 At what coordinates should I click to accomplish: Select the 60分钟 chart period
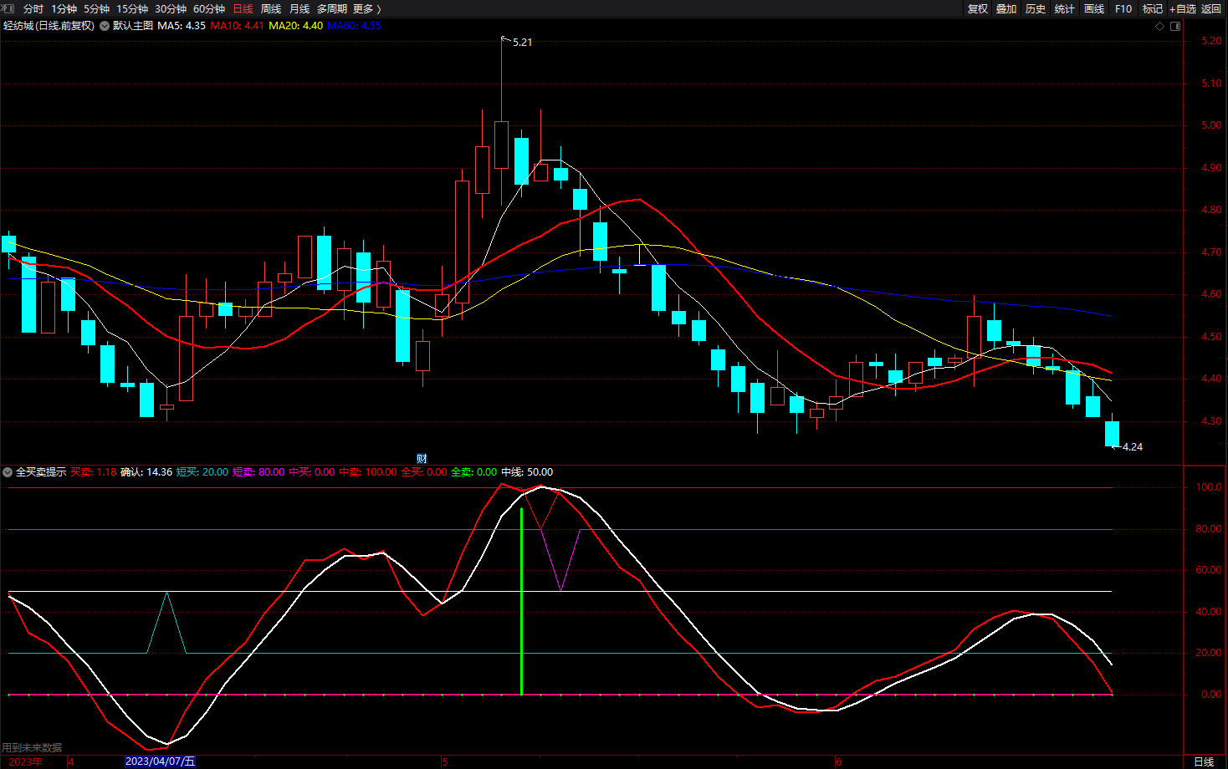click(209, 8)
